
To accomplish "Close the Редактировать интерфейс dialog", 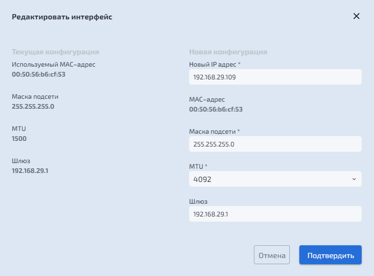I will (356, 16).
